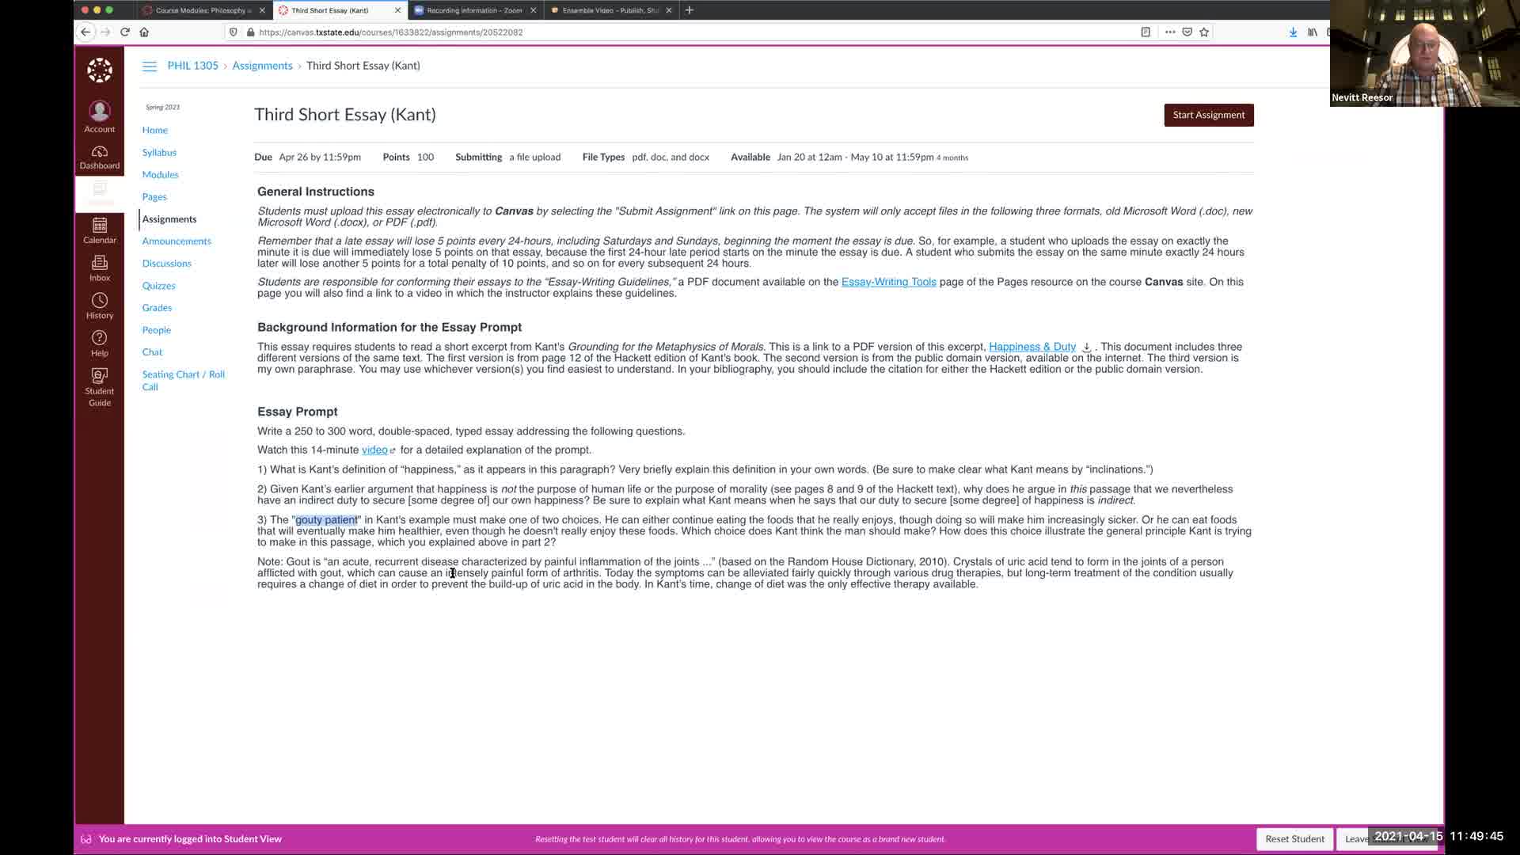Open the page actions three-dots menu
1520x855 pixels.
(1170, 32)
